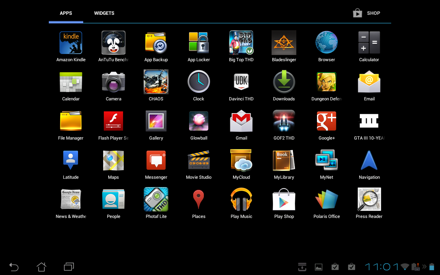The height and width of the screenshot is (275, 440).
Task: Open Flash Player Settings
Action: tap(113, 121)
